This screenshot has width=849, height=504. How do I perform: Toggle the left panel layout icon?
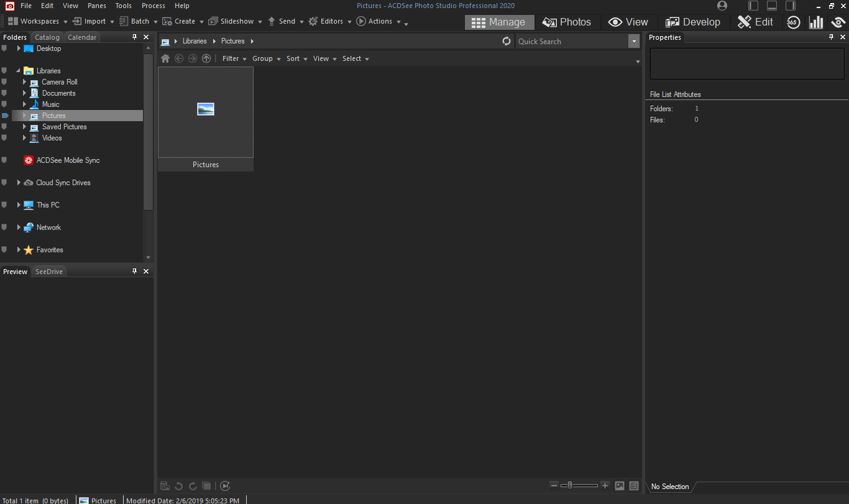[x=753, y=6]
